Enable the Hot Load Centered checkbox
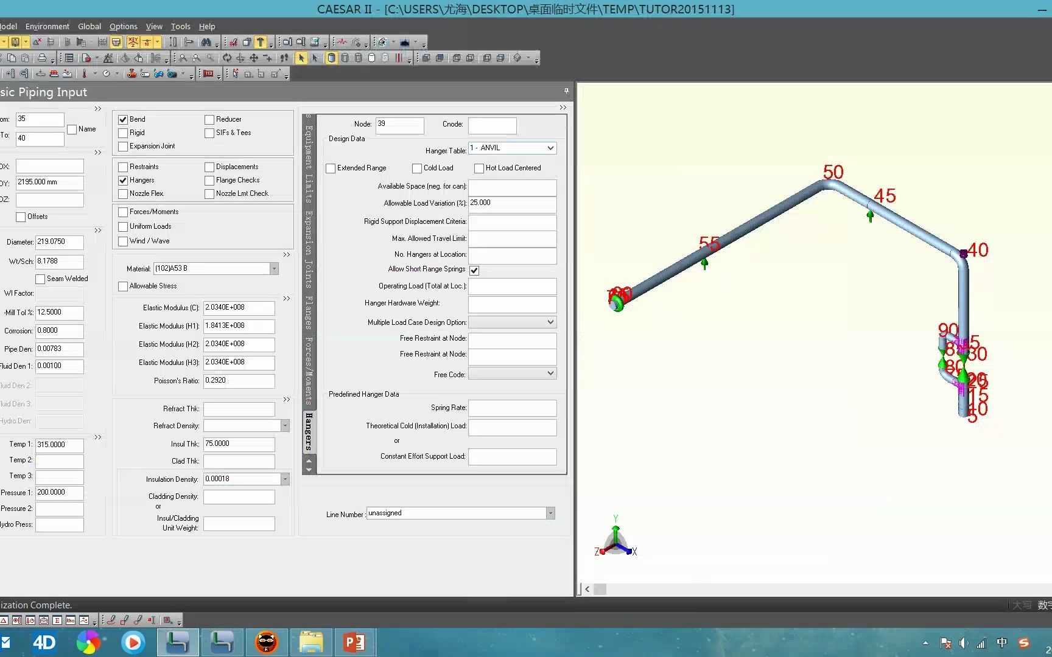1052x657 pixels. 479,168
